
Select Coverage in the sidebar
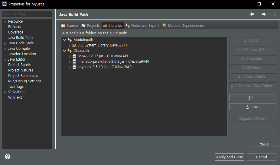tap(16, 32)
